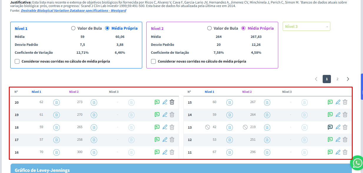This screenshot has height=173, width=363.
Task: Go to the previous page chevron
Action: (316, 79)
